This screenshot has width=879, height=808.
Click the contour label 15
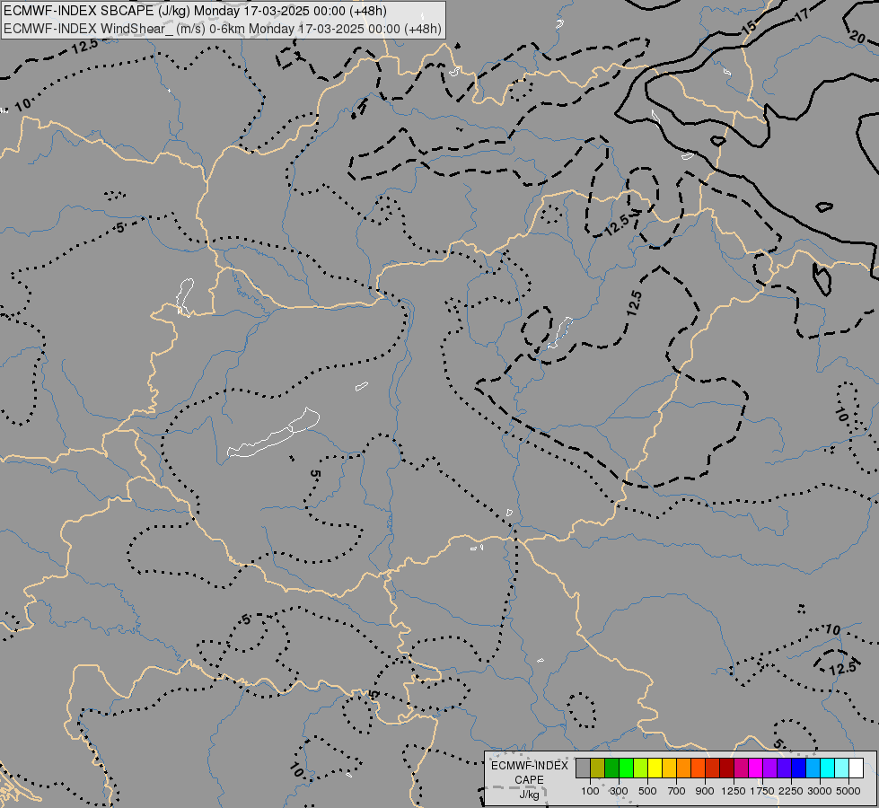coord(749,26)
